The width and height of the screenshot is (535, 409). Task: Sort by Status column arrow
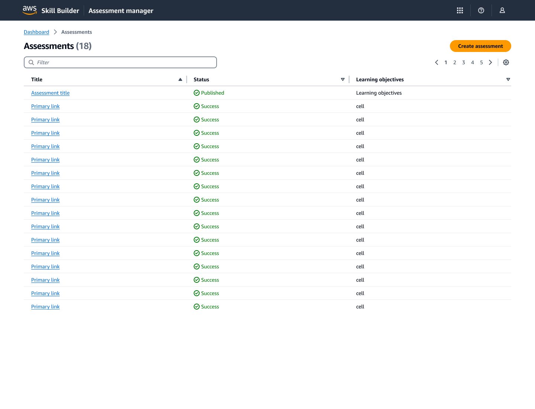pos(343,79)
